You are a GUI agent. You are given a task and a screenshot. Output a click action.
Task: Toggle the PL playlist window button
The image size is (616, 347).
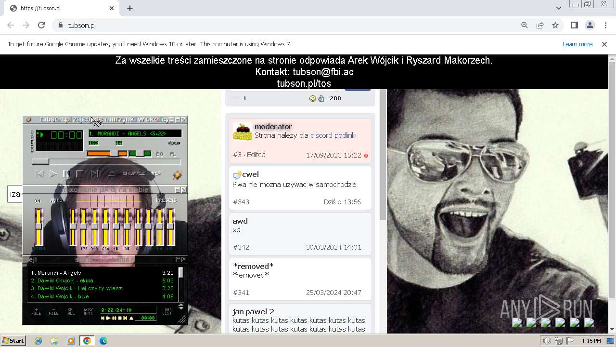[x=173, y=154]
